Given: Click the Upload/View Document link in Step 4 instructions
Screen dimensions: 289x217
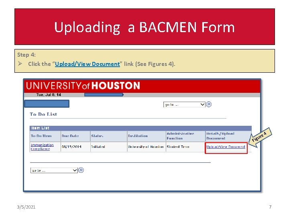Looking at the screenshot, I should tap(88, 64).
